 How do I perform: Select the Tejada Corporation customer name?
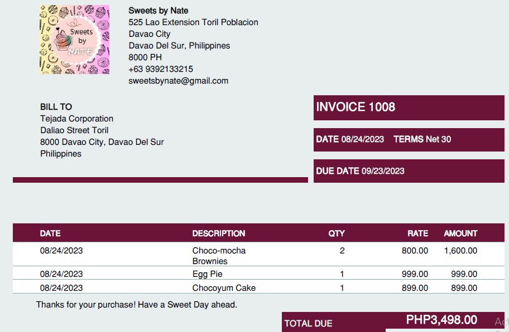point(76,119)
